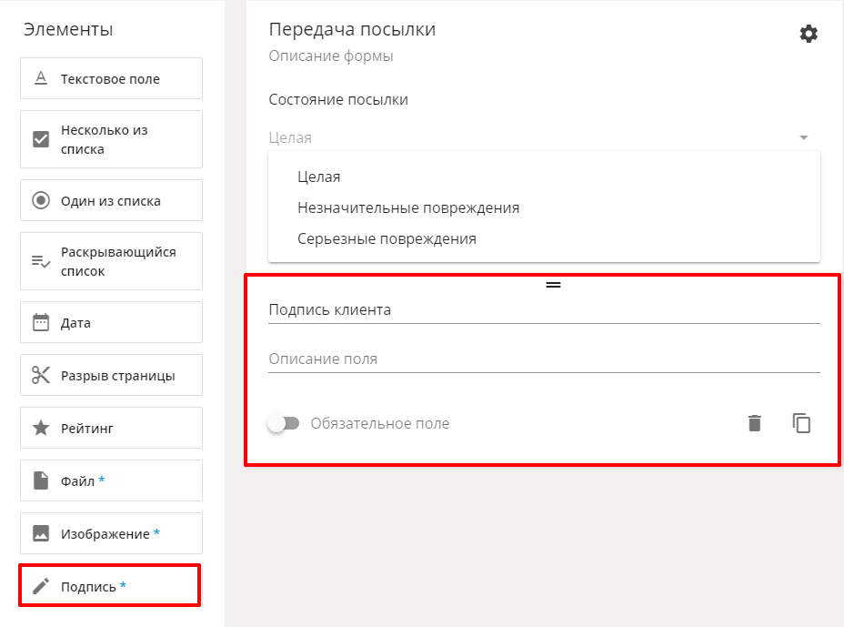Click the calendar icon for Дата
Screen dimensions: 844x627
(41, 322)
